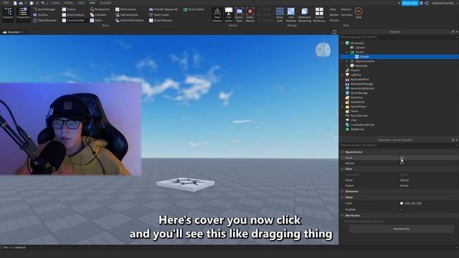Select the VIEW ribbon tab
Viewport: 459px width, 258px height.
click(x=93, y=3)
